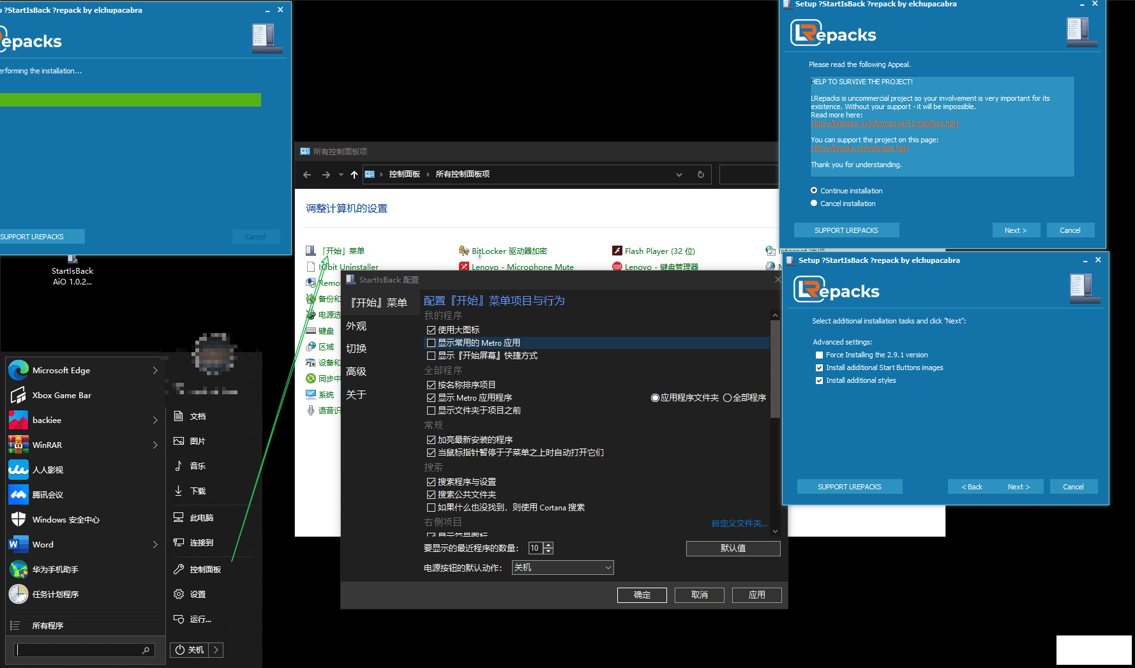This screenshot has width=1135, height=668.
Task: Open recent locations dropdown in control panel
Action: point(341,174)
